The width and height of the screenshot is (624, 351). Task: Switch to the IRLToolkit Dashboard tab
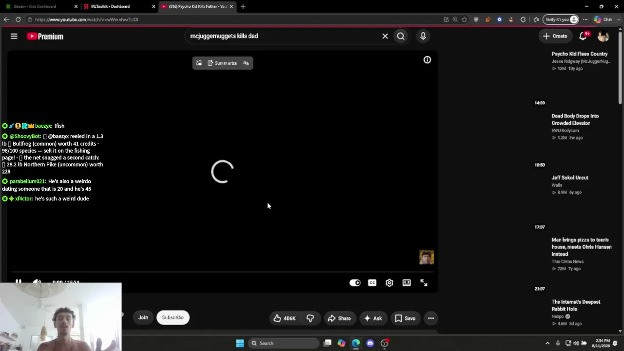(110, 6)
